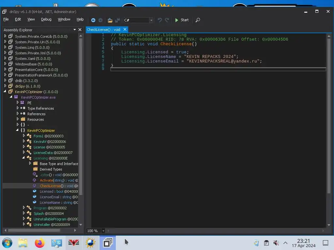This screenshot has width=334, height=250.
Task: Open the File menu
Action: [6, 19]
